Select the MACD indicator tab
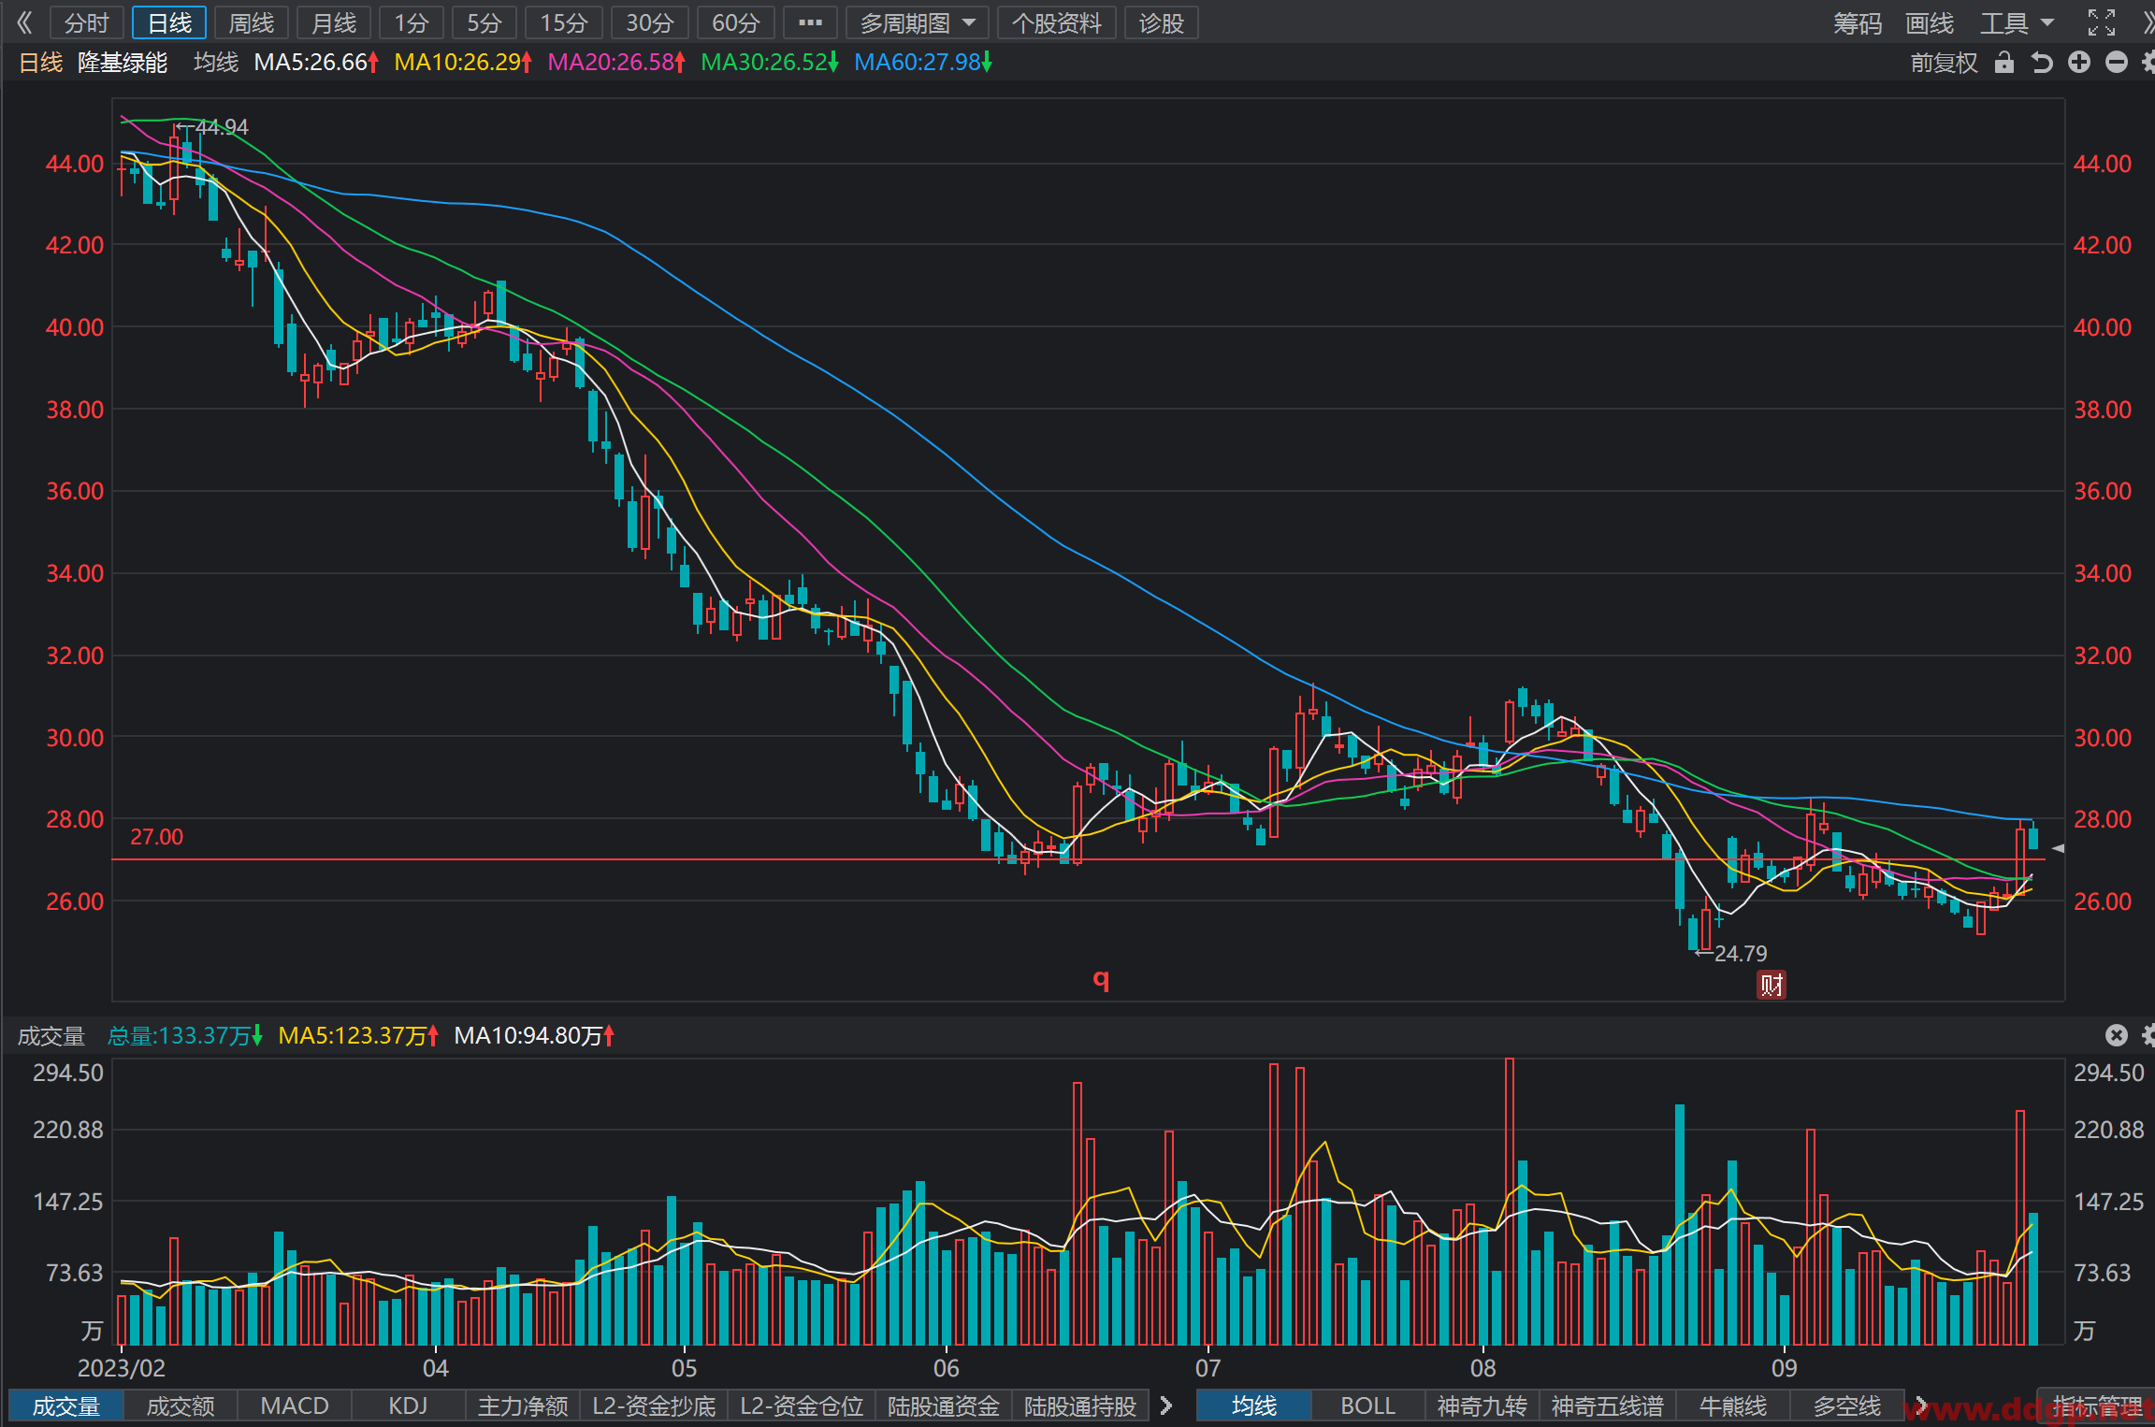 [295, 1405]
